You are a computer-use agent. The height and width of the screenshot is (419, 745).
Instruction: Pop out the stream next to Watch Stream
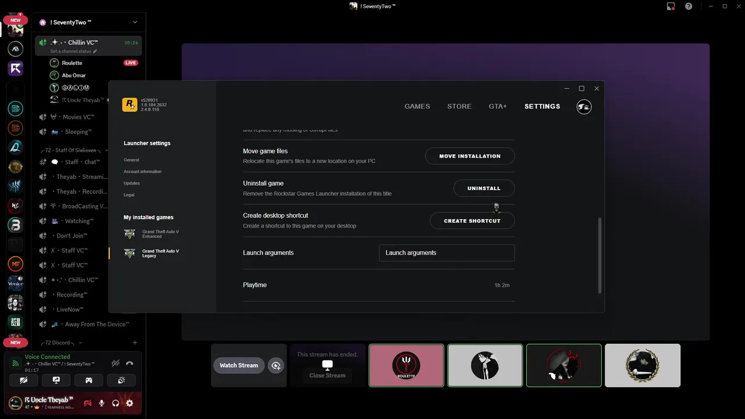coord(276,365)
